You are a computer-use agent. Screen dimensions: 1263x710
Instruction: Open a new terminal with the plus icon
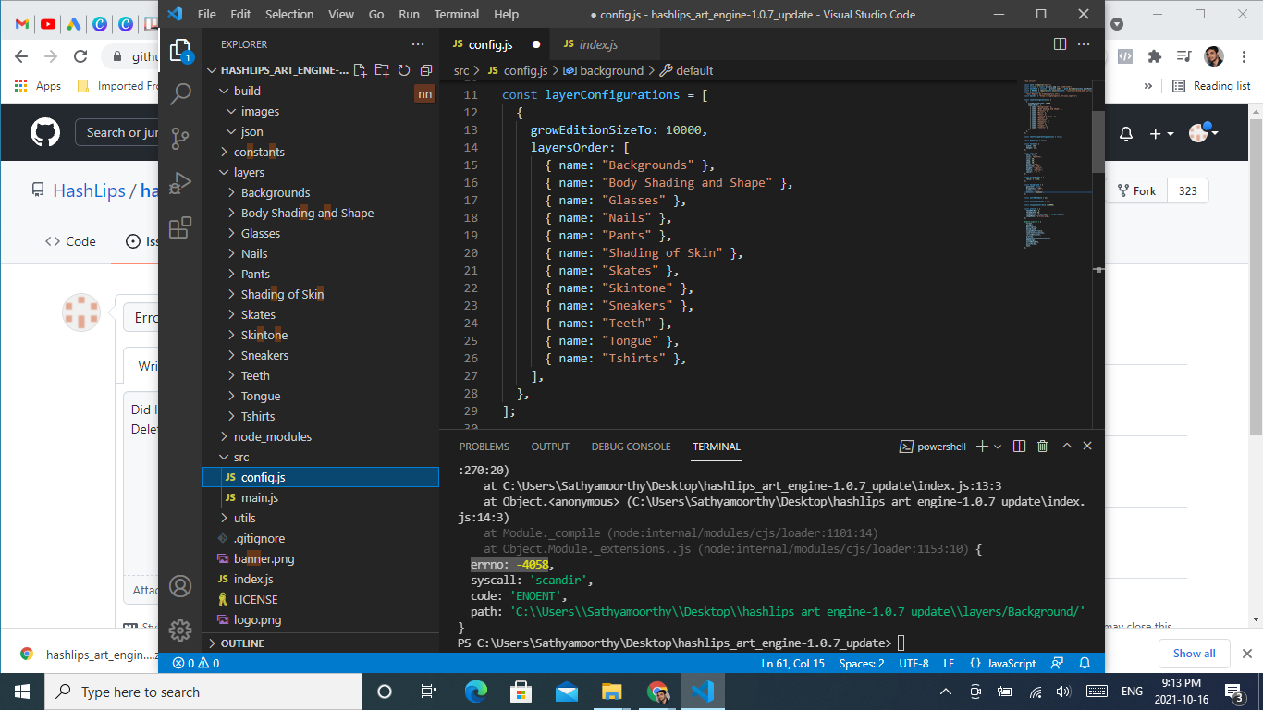click(x=982, y=446)
